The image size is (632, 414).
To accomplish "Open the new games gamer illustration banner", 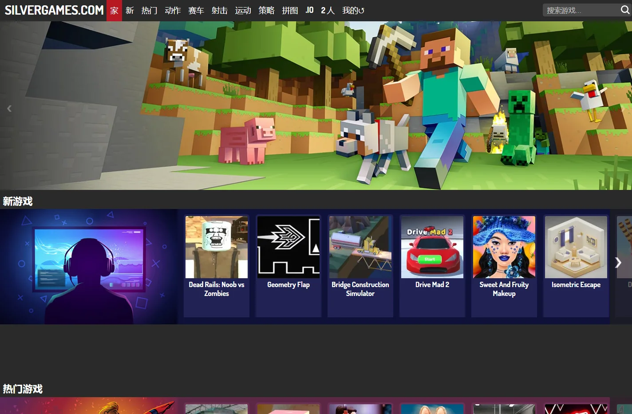I will click(x=89, y=267).
